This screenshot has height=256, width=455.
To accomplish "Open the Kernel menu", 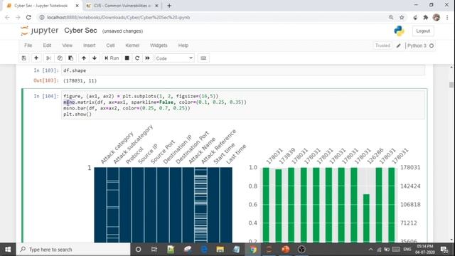I will point(132,46).
